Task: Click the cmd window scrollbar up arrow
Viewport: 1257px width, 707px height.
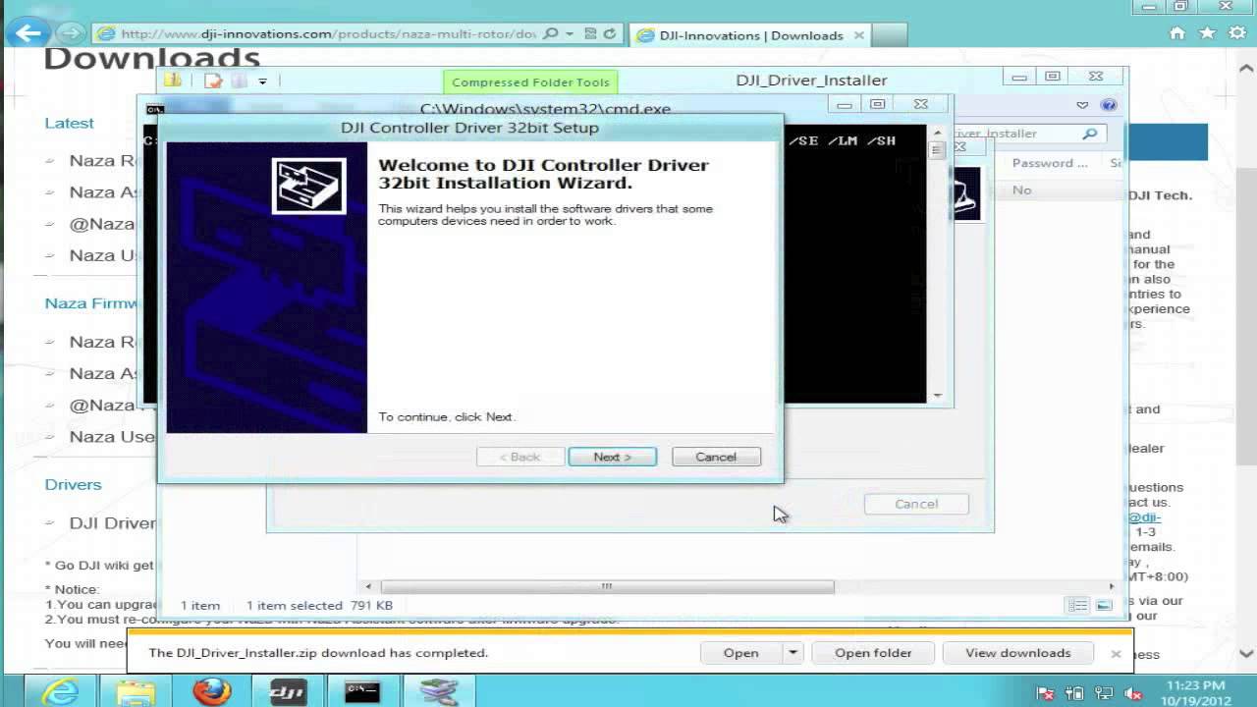Action: (937, 133)
